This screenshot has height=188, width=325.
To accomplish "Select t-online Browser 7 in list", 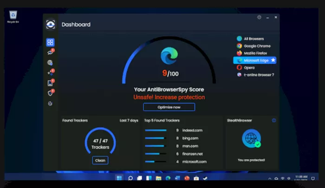I will tap(255, 75).
